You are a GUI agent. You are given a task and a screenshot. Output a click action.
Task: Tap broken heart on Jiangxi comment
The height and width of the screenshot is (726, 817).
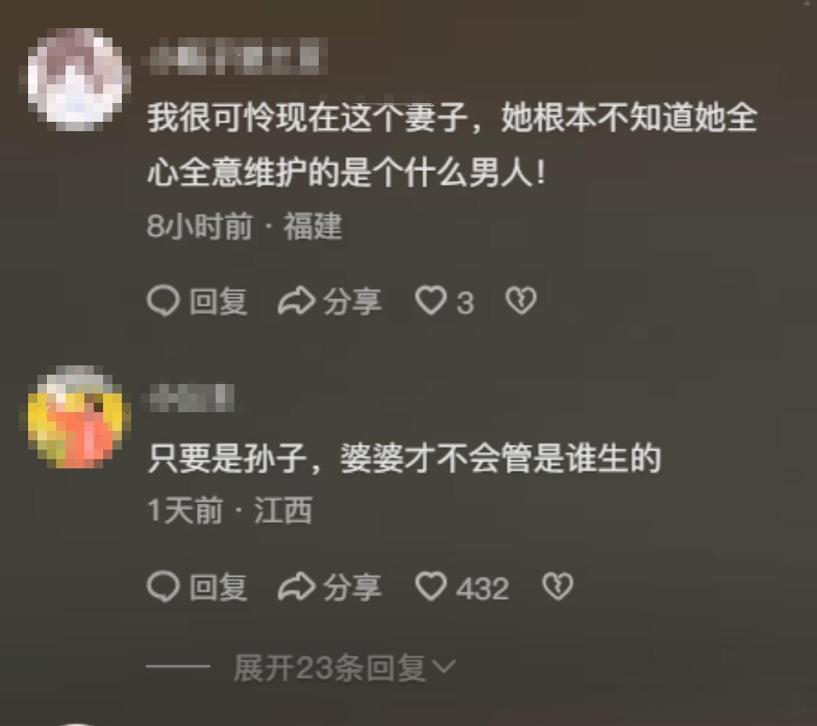point(558,586)
